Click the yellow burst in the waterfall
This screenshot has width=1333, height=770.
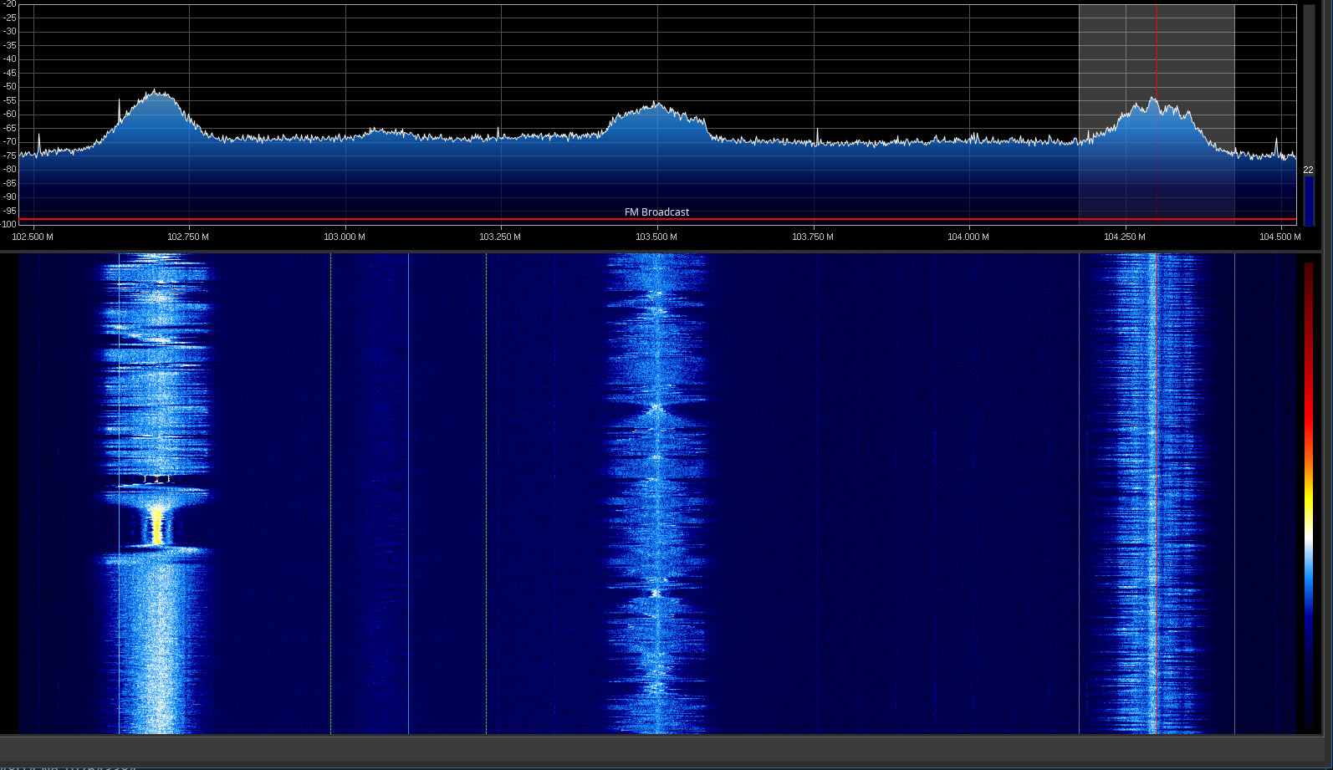(x=157, y=525)
